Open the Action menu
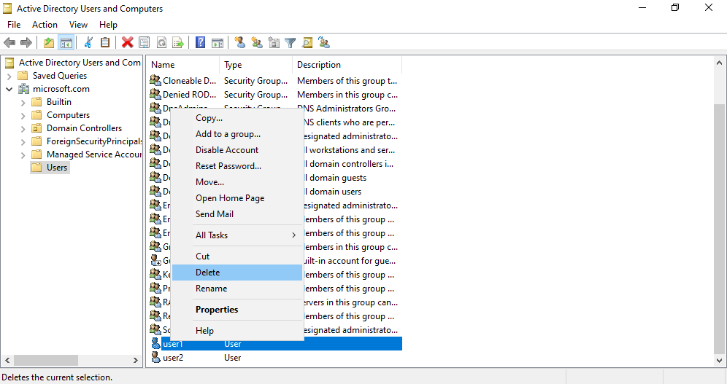727x384 pixels. point(45,25)
